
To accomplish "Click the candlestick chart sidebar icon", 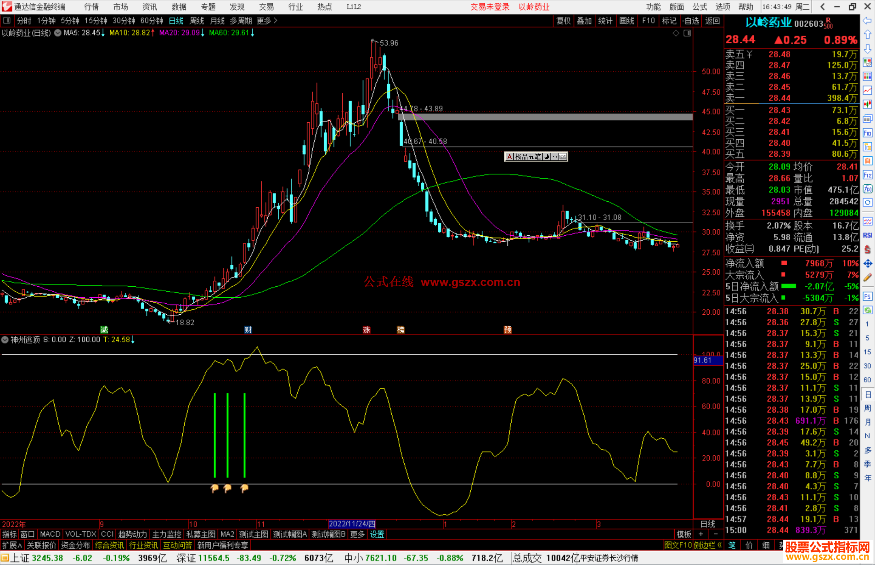I will coord(867,104).
